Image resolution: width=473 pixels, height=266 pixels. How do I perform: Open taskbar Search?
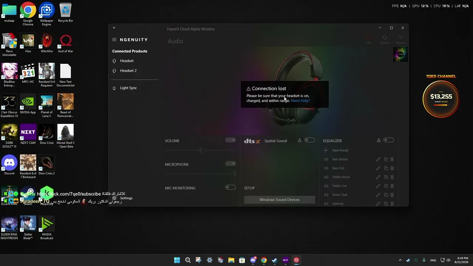(x=188, y=260)
